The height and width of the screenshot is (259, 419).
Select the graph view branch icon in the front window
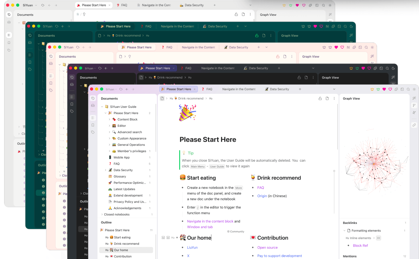(414, 105)
